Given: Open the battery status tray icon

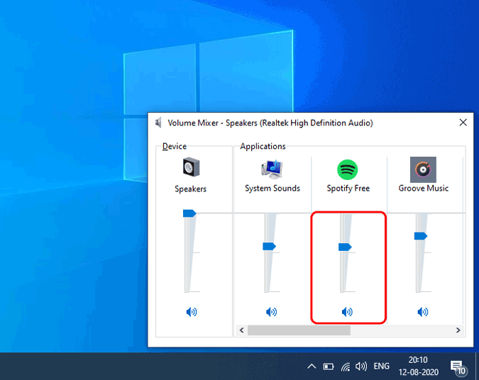Looking at the screenshot, I should (329, 367).
